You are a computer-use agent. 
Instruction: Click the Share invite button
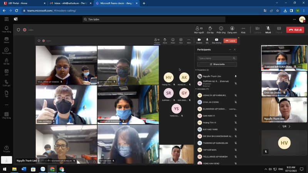[217, 64]
